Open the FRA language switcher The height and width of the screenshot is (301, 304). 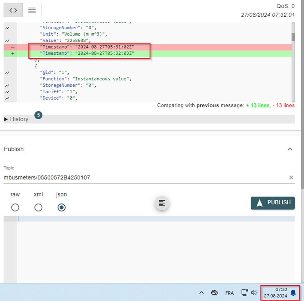(229, 293)
